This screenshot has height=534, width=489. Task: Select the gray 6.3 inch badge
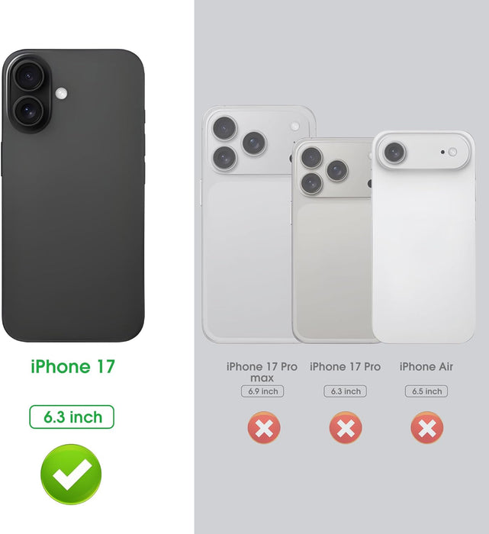(x=346, y=391)
